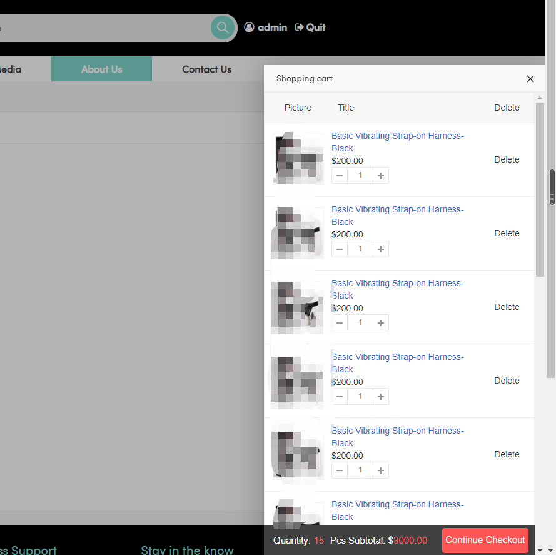Open first Basic Vibrating Strap-on Harness title link
556x555 pixels.
(397, 136)
